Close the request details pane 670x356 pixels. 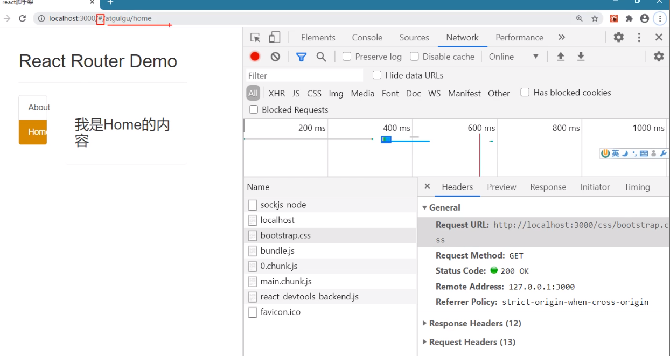[x=427, y=186]
